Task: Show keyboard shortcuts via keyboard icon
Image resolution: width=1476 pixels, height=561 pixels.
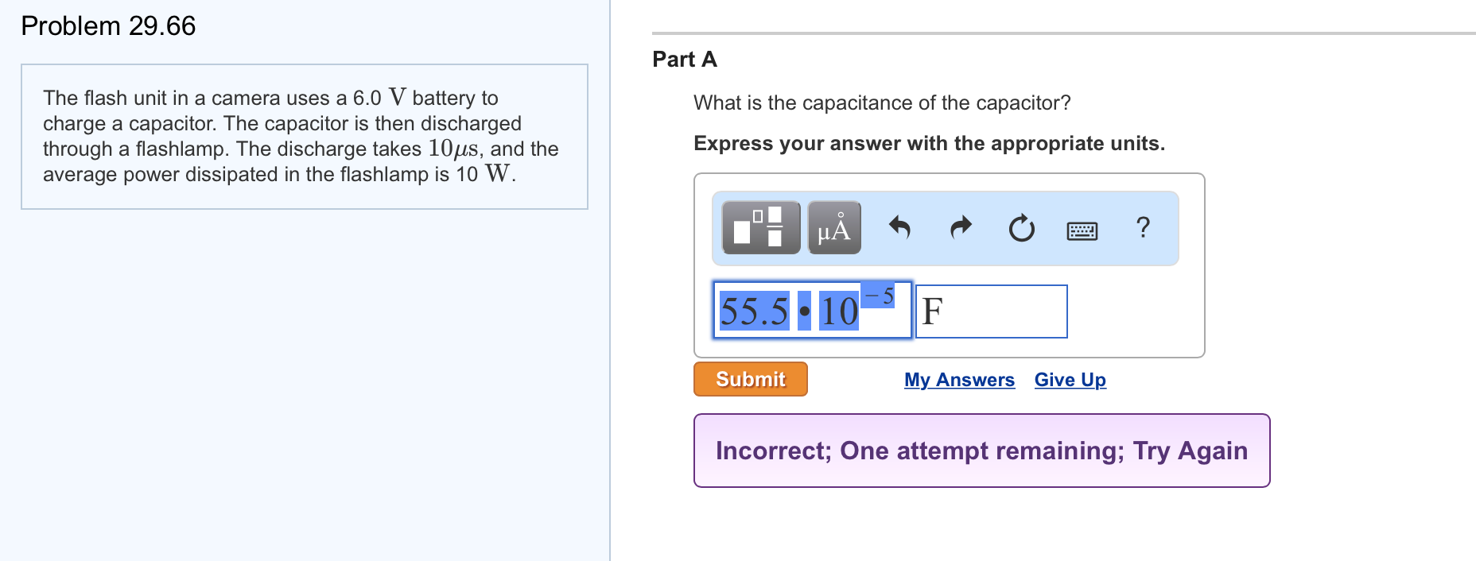Action: (x=1082, y=230)
